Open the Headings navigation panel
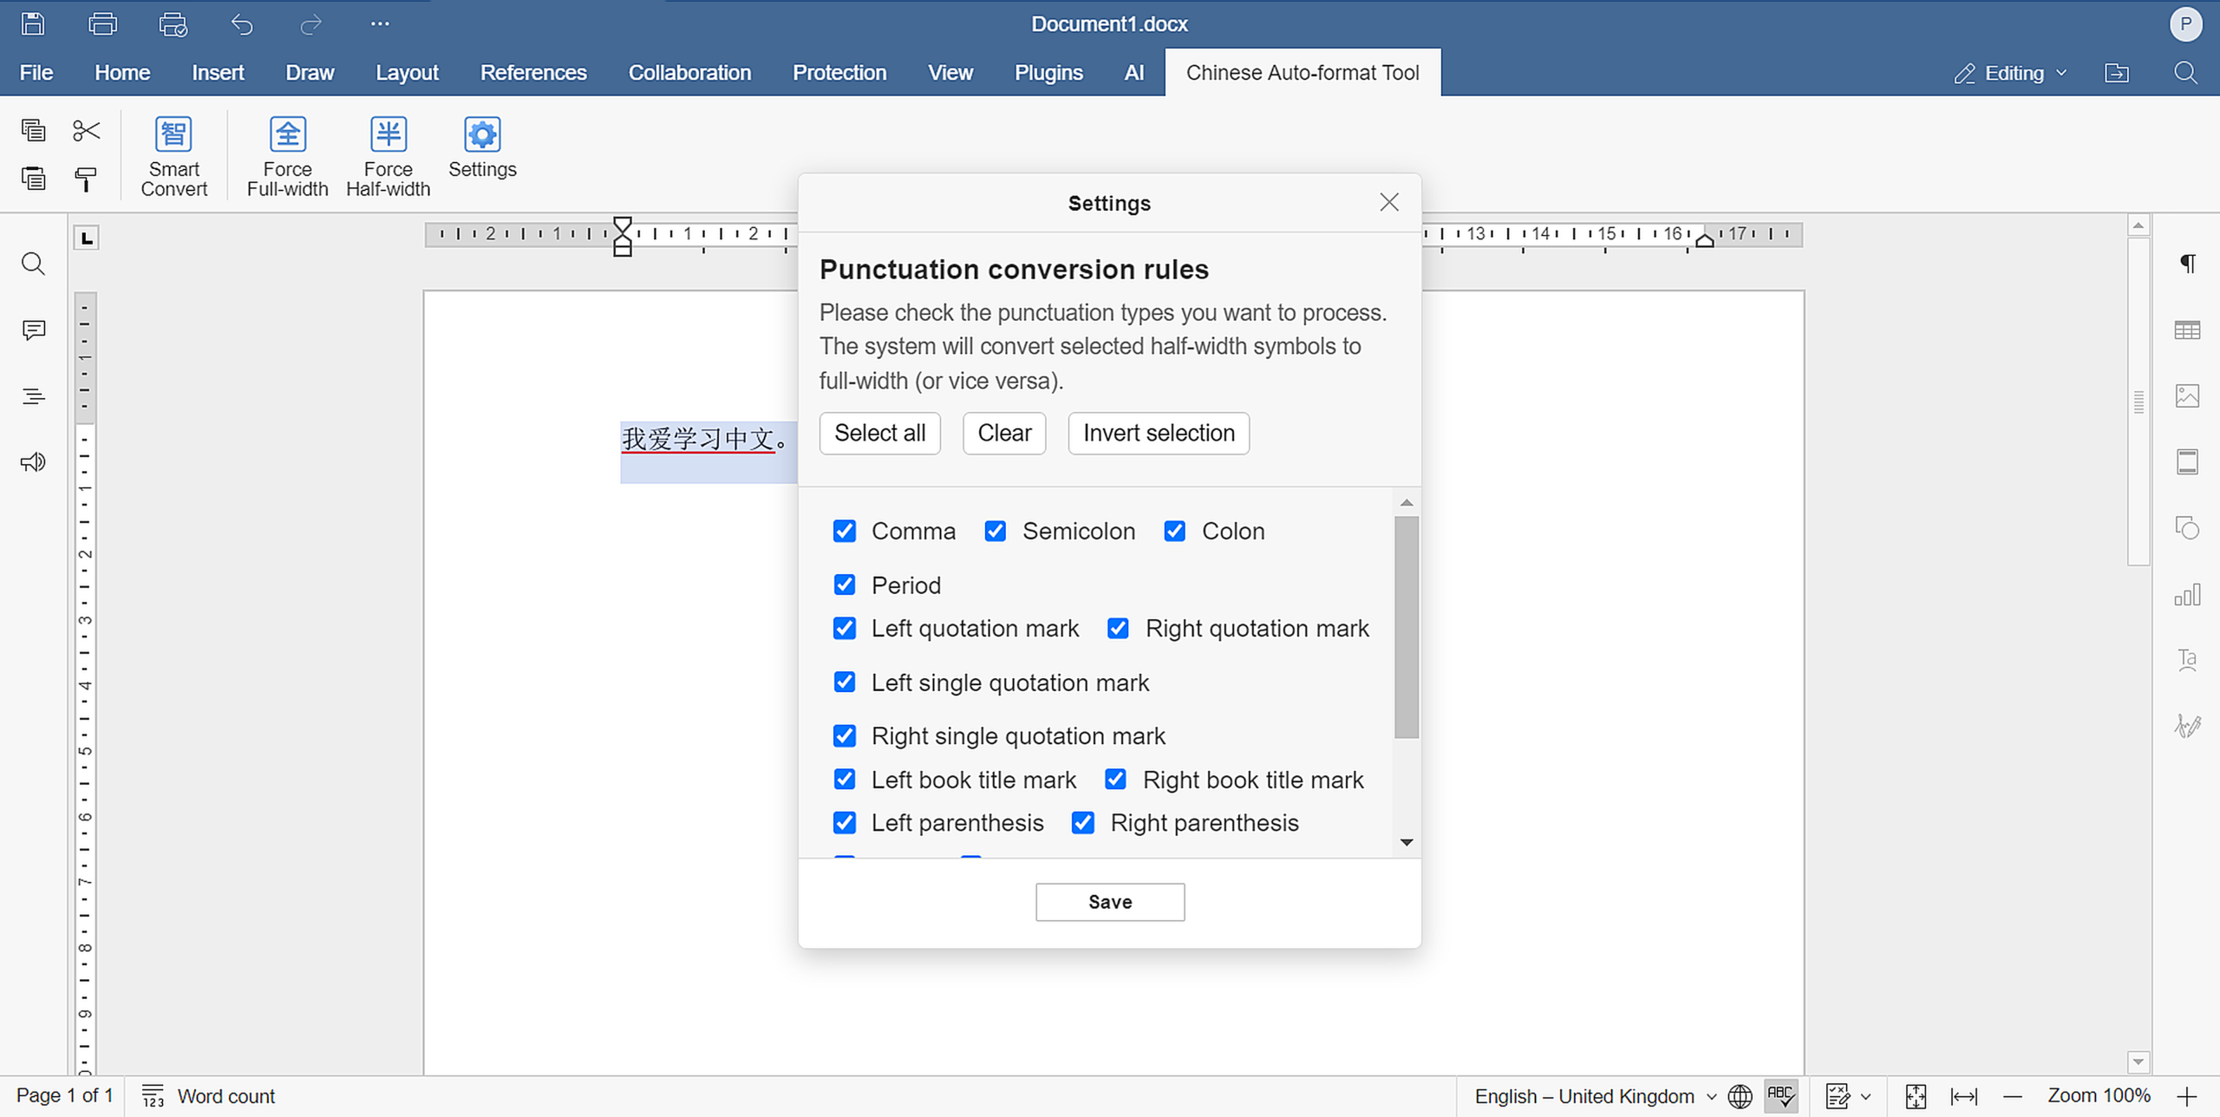This screenshot has height=1117, width=2220. point(33,396)
